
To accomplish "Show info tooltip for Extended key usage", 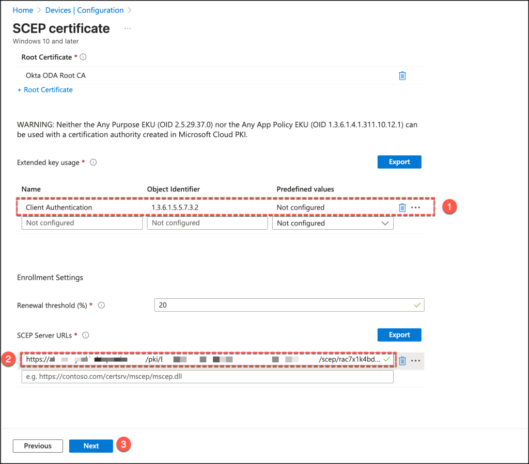I will (94, 162).
